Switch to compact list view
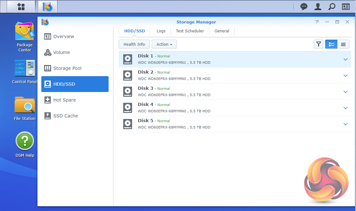The height and width of the screenshot is (211, 356). (x=343, y=44)
